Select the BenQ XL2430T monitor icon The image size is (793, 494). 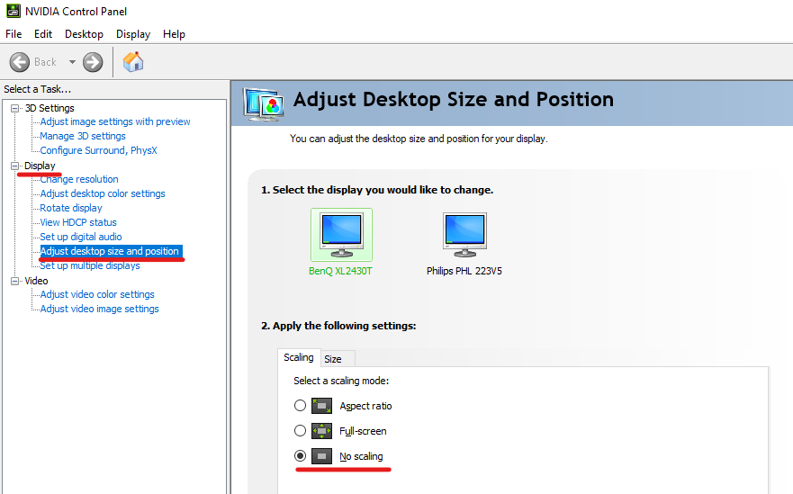pos(341,235)
